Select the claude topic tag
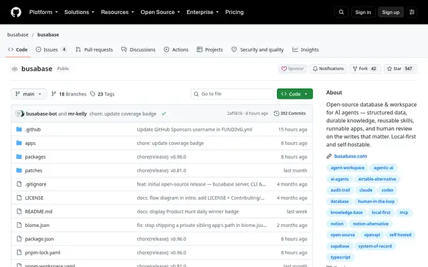 coord(366,190)
